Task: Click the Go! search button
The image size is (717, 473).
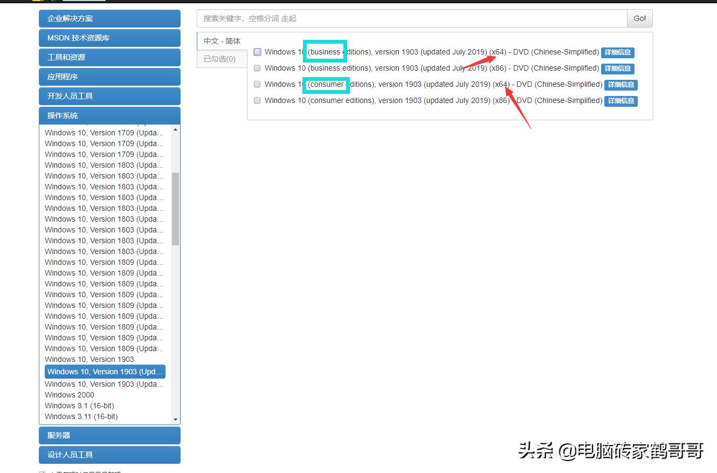Action: click(640, 18)
